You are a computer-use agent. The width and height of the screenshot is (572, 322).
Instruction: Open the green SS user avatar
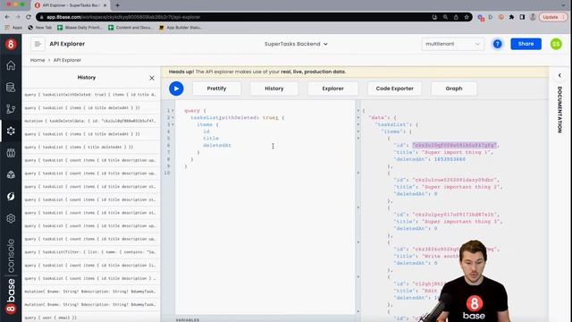pos(556,44)
